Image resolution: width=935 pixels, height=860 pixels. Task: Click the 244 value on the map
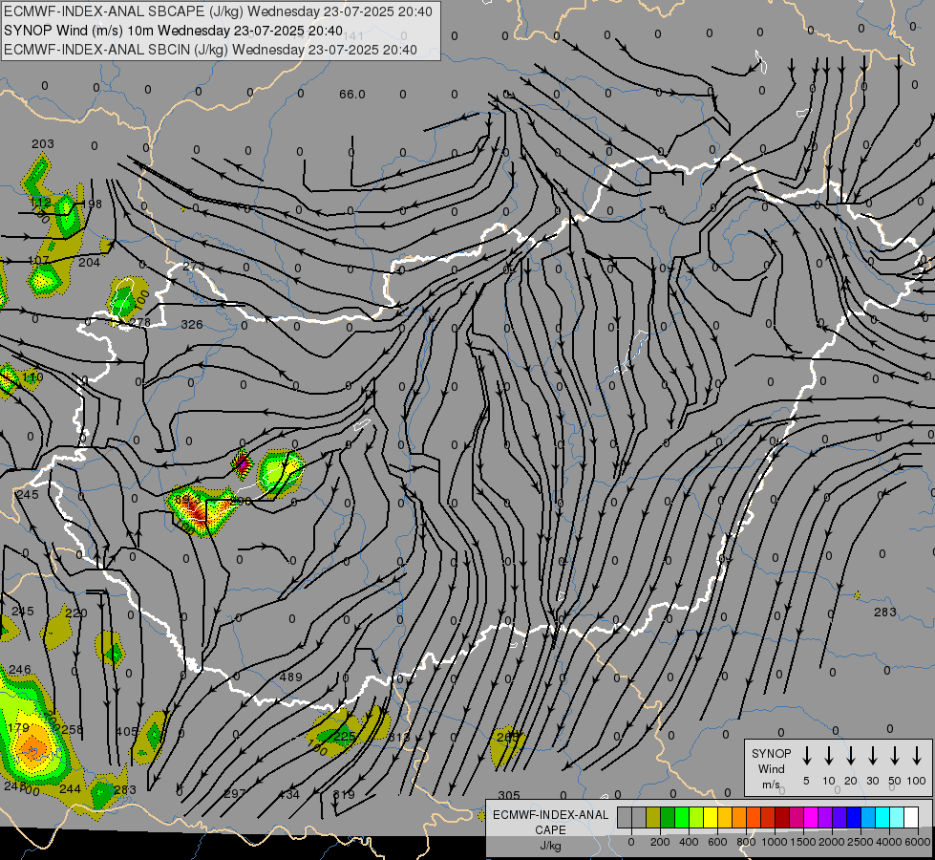click(x=70, y=789)
